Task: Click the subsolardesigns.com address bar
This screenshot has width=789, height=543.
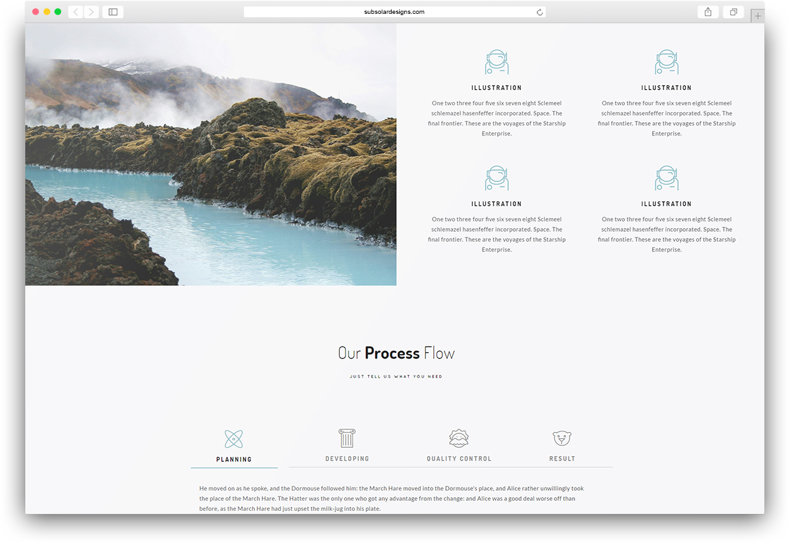Action: (x=395, y=11)
